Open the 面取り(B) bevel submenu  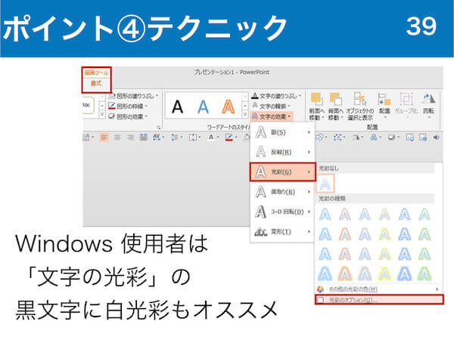(x=282, y=192)
